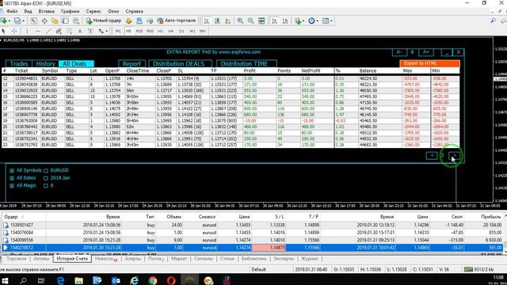Toggle the All Magic filter checkbox
Screen dimensions: 507x285
pos(12,186)
